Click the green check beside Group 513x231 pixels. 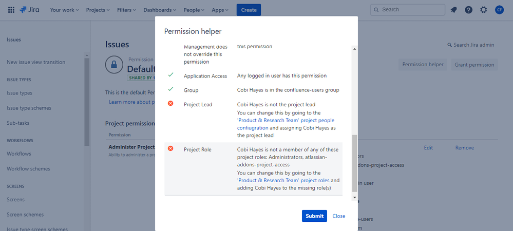(x=170, y=89)
